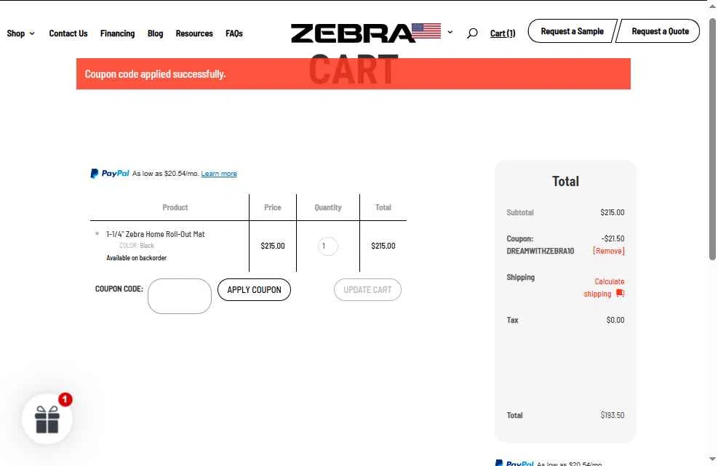This screenshot has height=466, width=718.
Task: Click Calculate shipping link
Action: click(604, 287)
